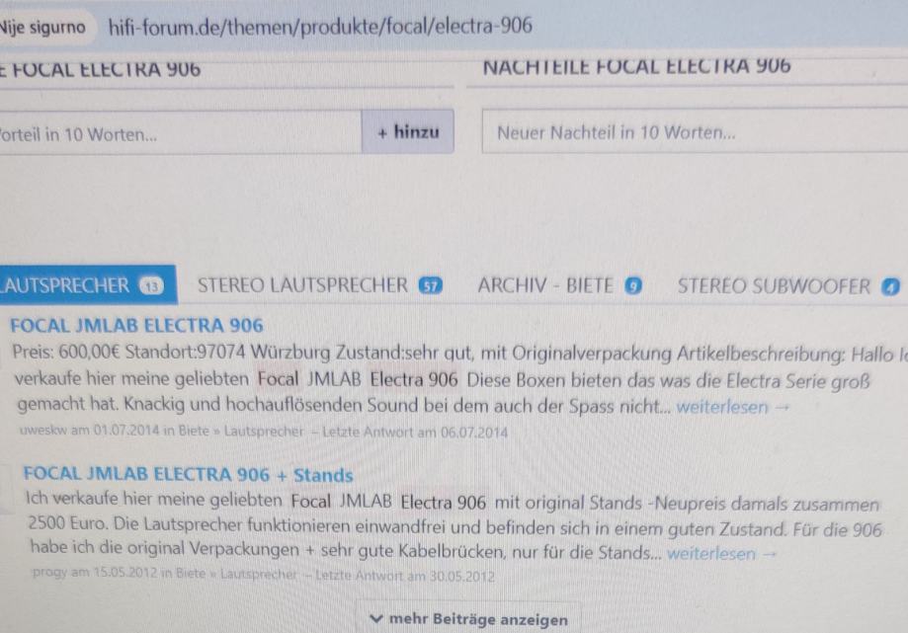Switch to the Stereo Lautsprecher tab
Screen dimensions: 908x633
[x=320, y=285]
